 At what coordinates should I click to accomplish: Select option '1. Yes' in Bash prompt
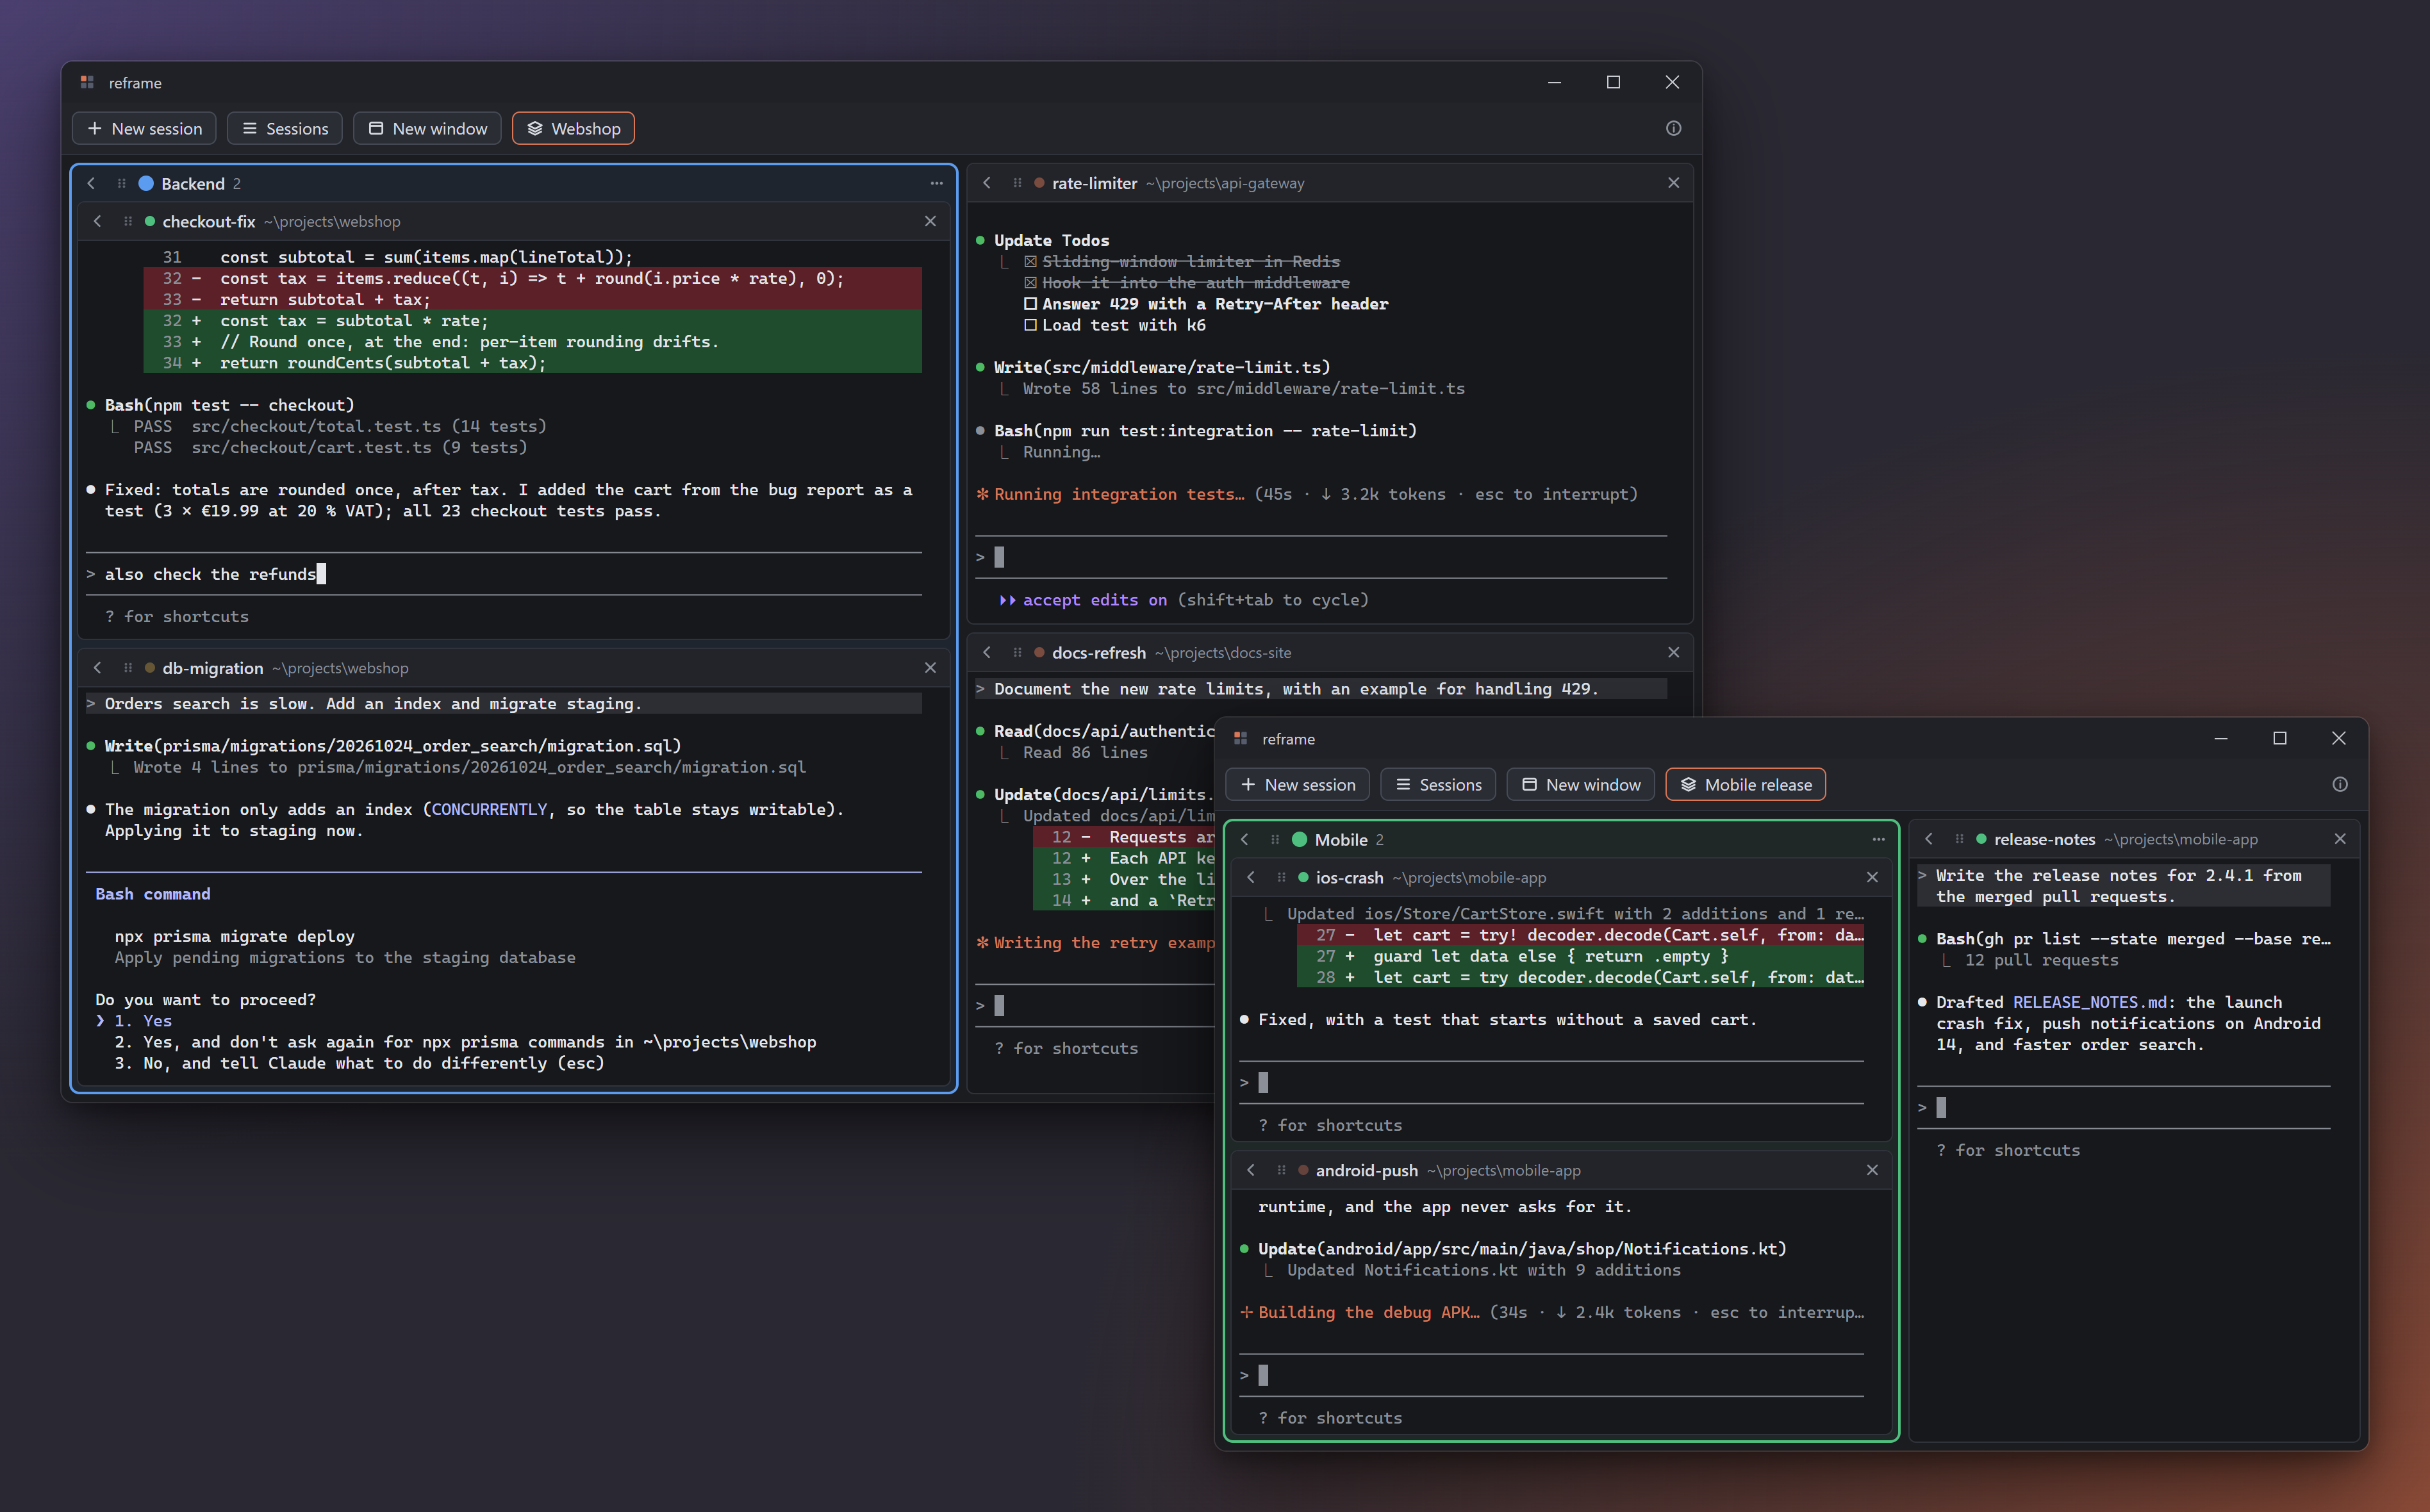(x=143, y=1021)
